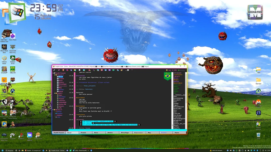Screen dimensions: 271x152
Task: Open Tutipila Script taskbar button
Action: point(56,151)
